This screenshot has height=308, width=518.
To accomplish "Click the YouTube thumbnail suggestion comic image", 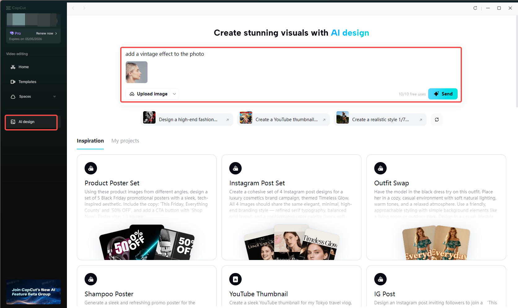I will tap(246, 117).
